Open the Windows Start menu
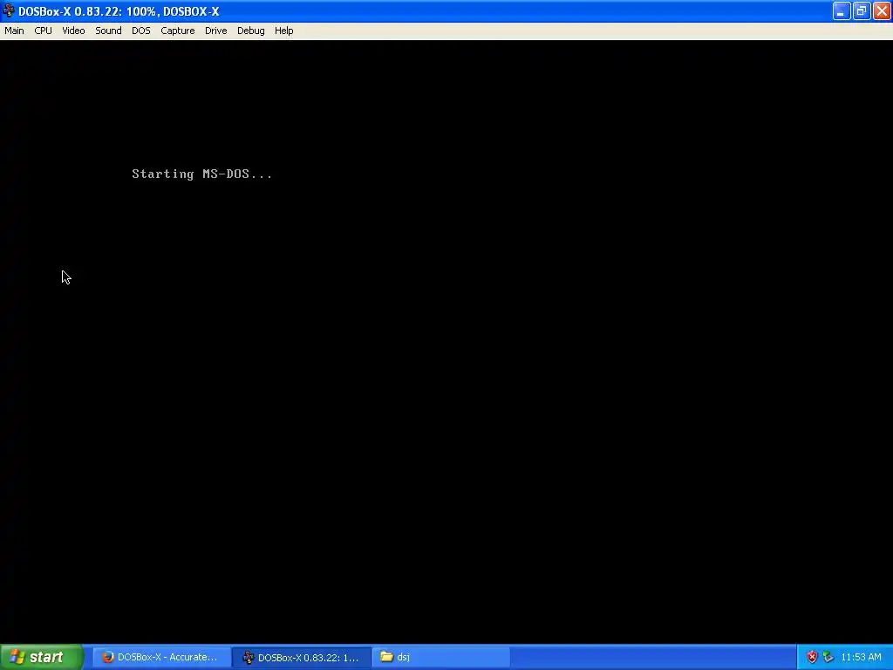Image resolution: width=893 pixels, height=670 pixels. click(42, 657)
